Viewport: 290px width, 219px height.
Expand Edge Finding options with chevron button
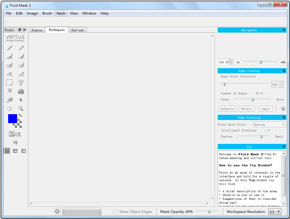[x=283, y=109]
